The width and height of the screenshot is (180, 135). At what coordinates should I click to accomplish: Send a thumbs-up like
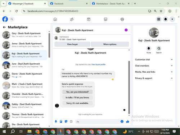pyautogui.click(x=127, y=121)
